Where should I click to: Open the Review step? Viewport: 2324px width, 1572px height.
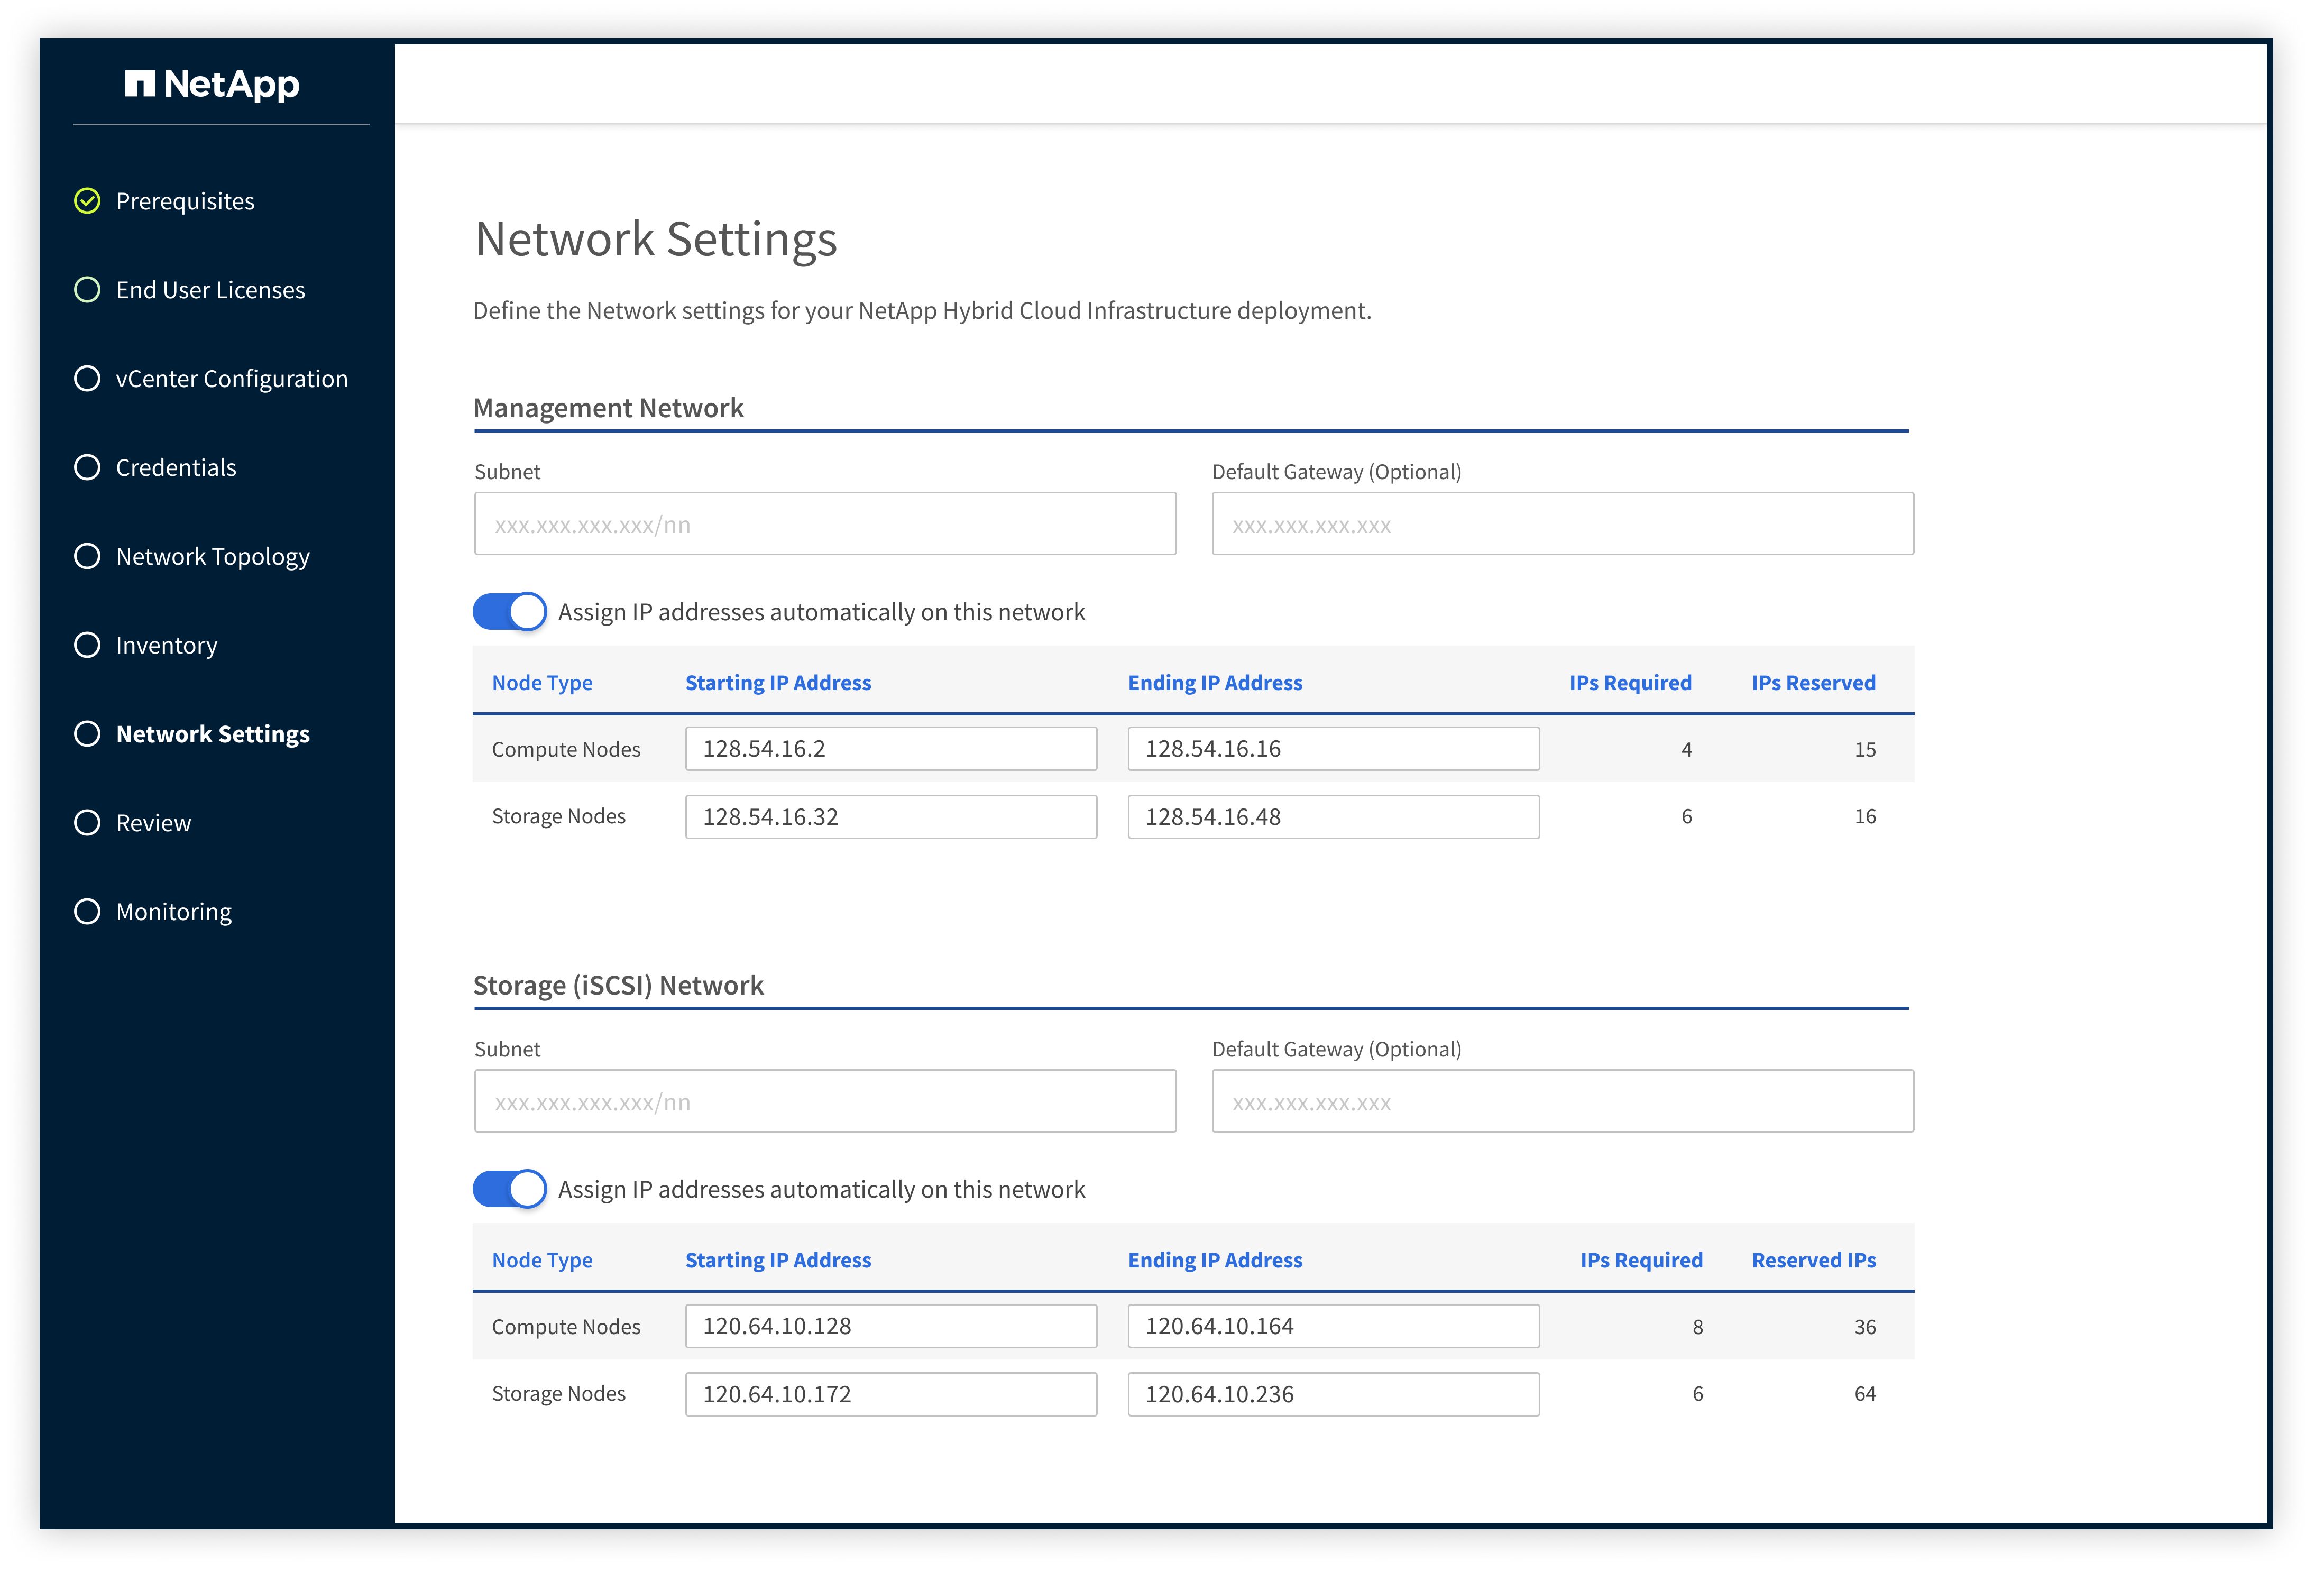point(153,823)
